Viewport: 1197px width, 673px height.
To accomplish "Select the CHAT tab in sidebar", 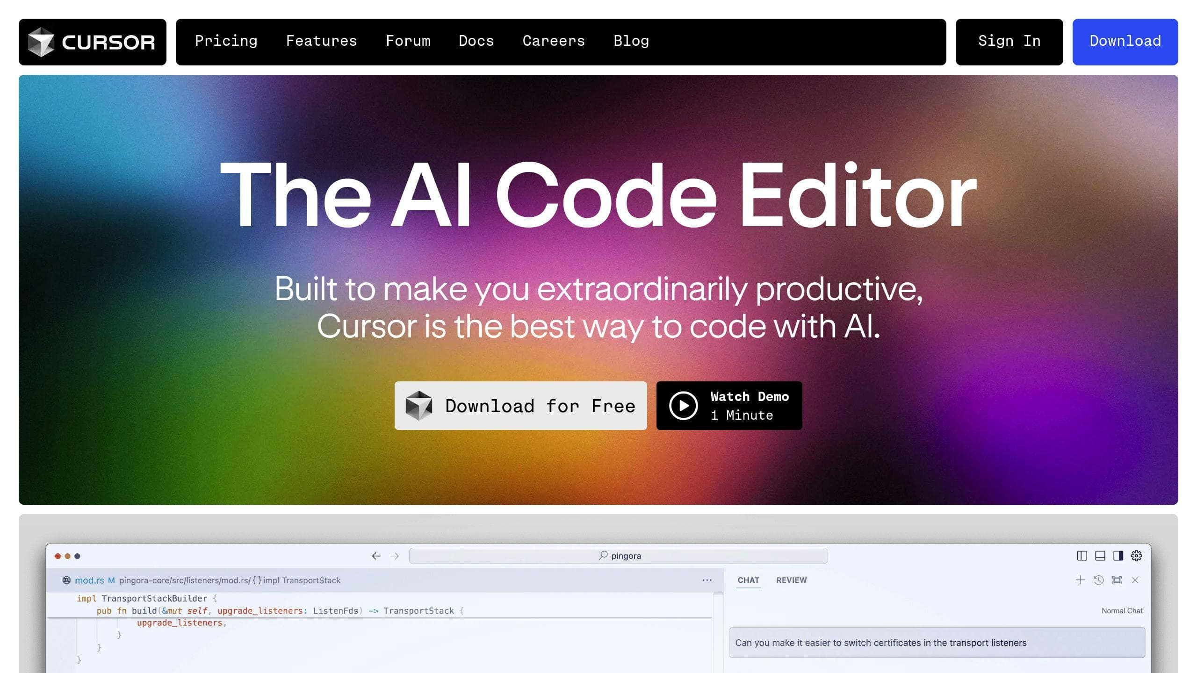I will point(747,580).
